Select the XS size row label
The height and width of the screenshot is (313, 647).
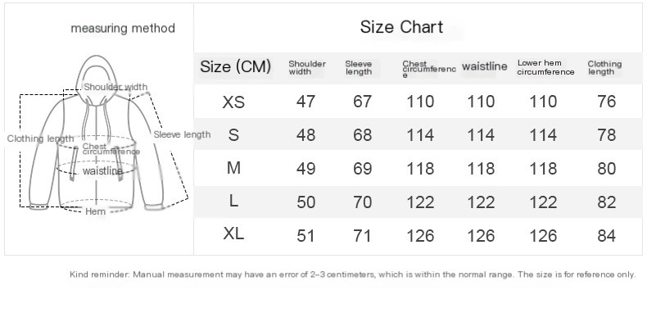point(233,102)
